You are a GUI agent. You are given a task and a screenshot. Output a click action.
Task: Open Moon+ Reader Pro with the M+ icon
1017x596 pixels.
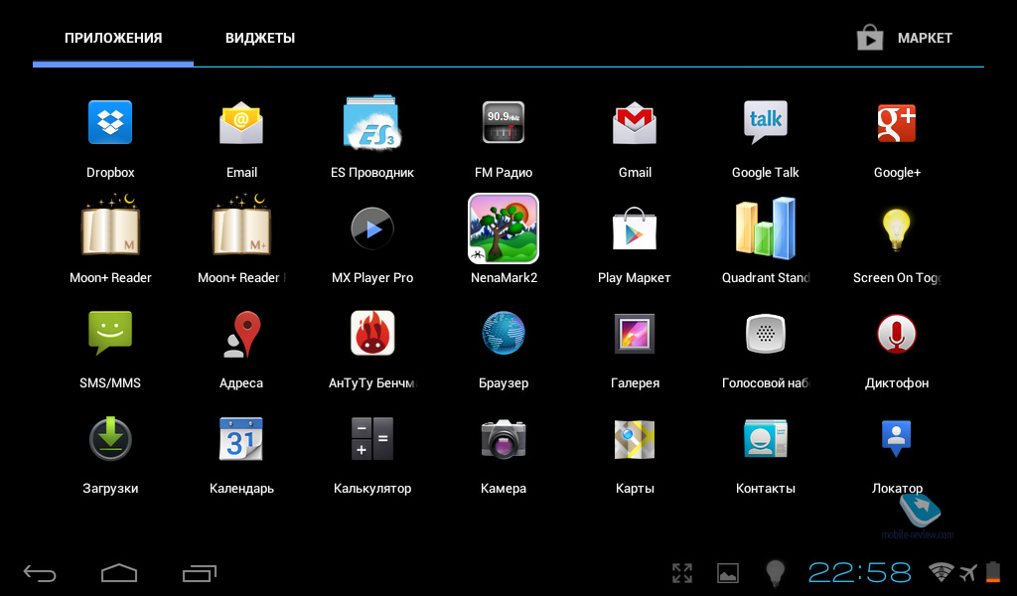pos(241,225)
